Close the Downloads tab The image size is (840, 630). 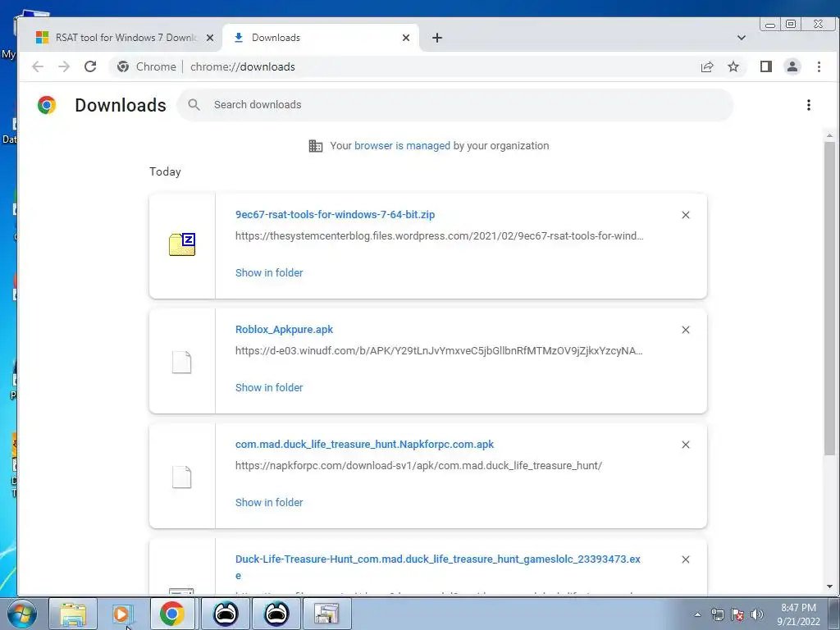coord(406,38)
